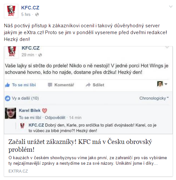
Task: Click the EXTRA.CZ source link
Action: click(x=18, y=171)
